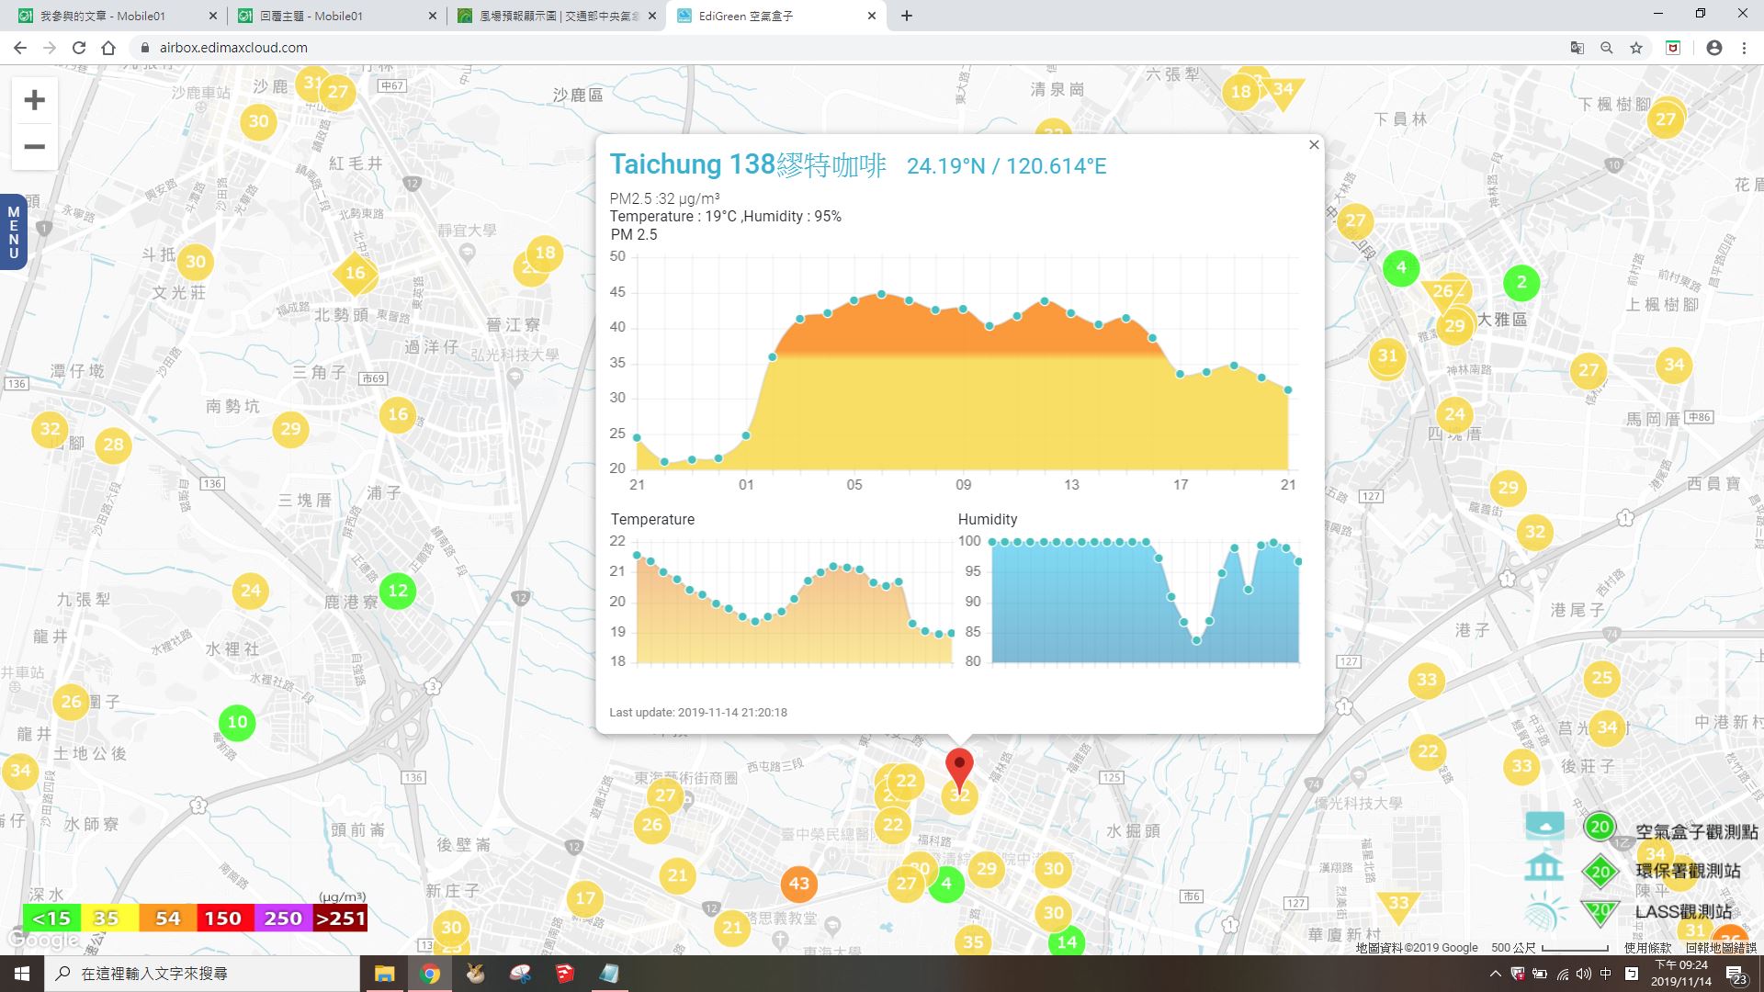
Task: Click the dark red >251 legend swatch
Action: pos(340,918)
